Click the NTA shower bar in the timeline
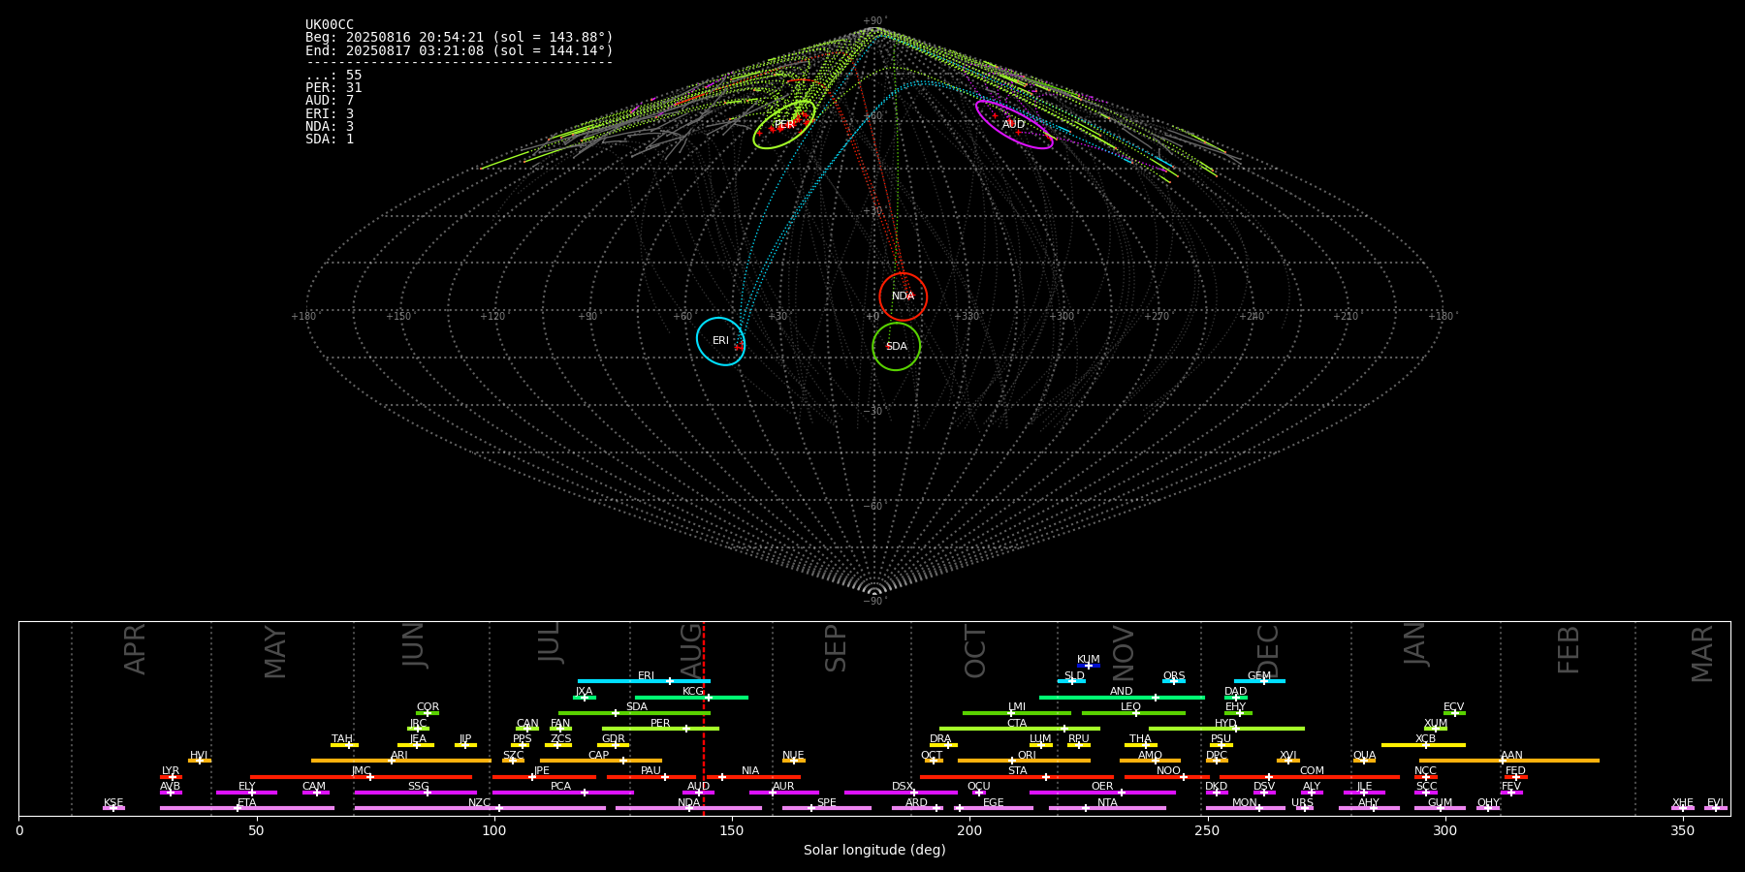Viewport: 1745px width, 872px height. [1107, 808]
